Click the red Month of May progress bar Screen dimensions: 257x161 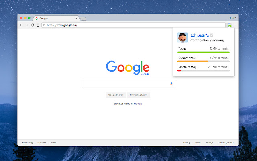[x=179, y=71]
